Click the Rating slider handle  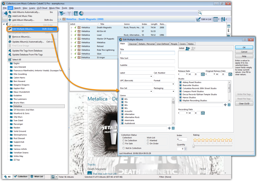coord(193,146)
